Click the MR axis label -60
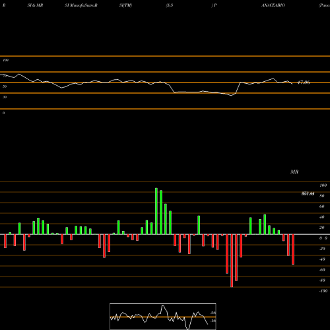Image resolution: width=330 pixels, height=330 pixels. (x=322, y=270)
